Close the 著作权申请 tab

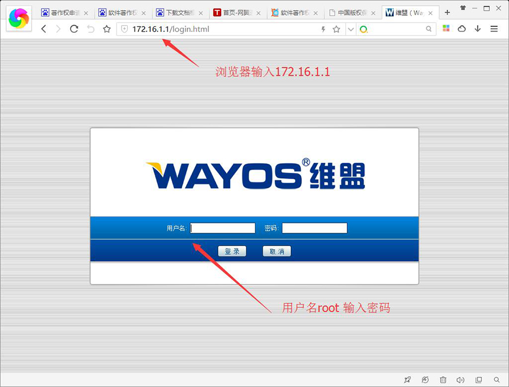(x=86, y=13)
